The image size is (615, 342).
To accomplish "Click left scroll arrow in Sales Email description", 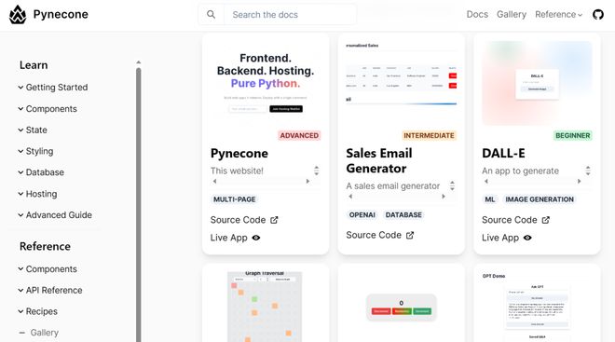I will pos(350,197).
